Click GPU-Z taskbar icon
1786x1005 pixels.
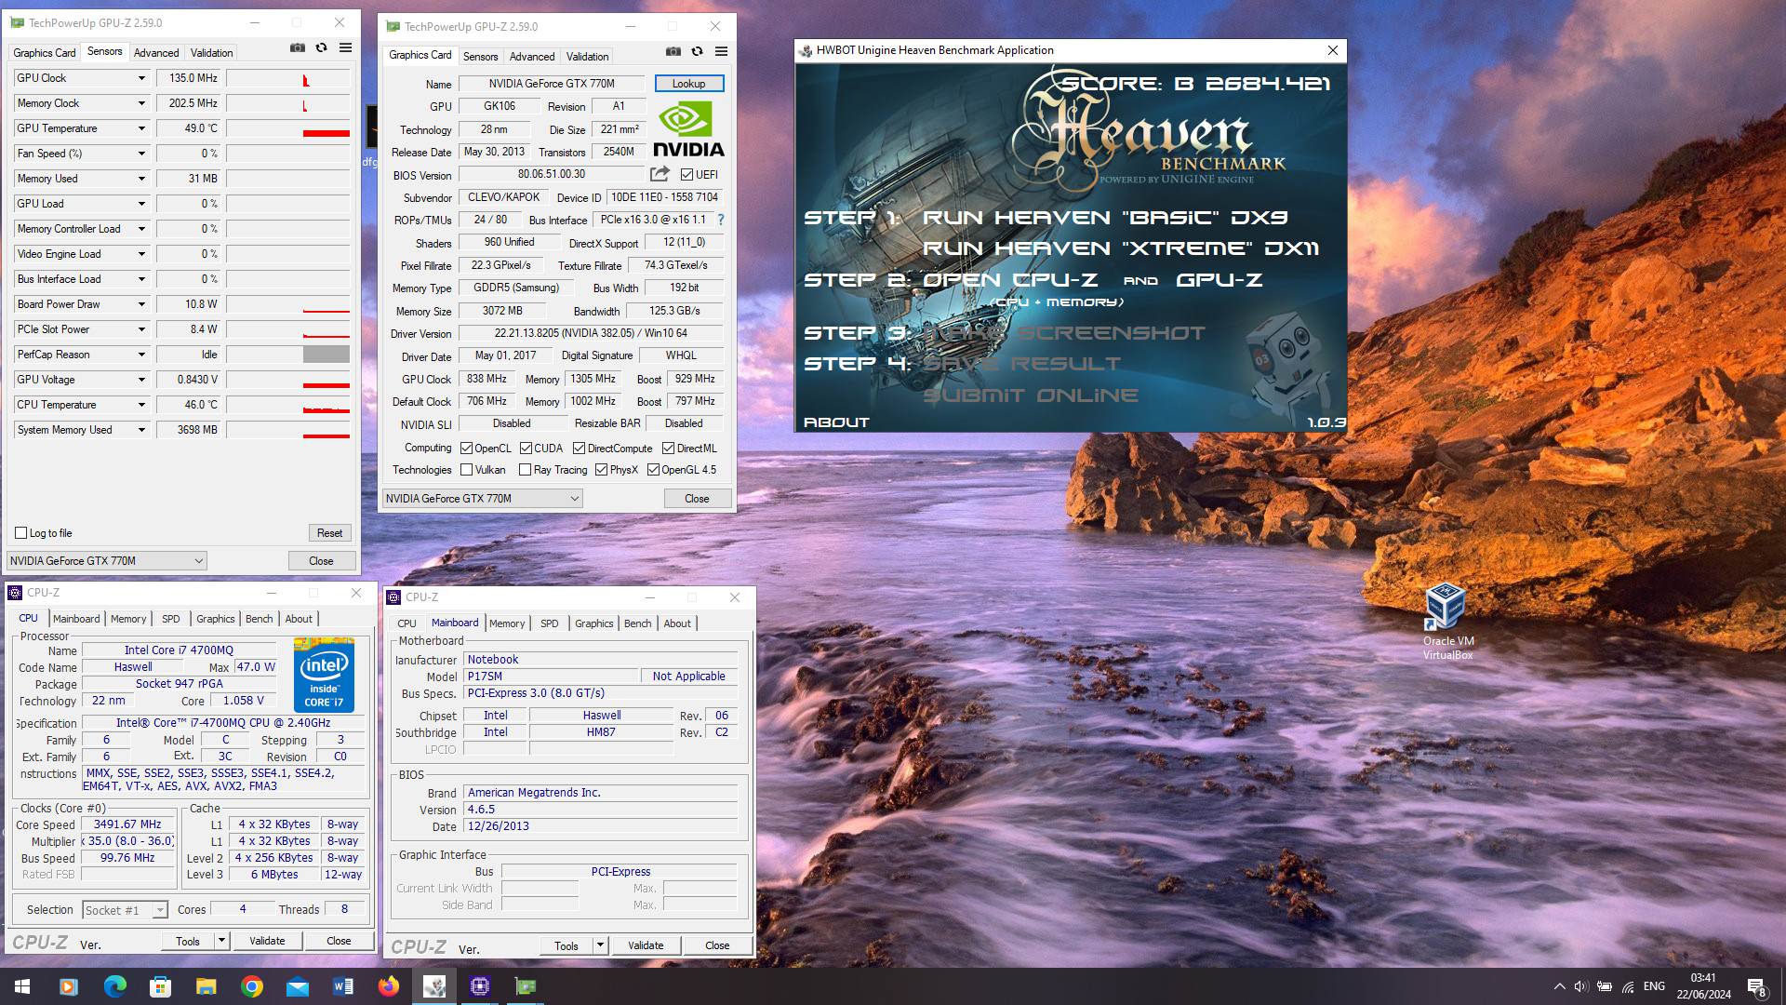[x=526, y=986]
